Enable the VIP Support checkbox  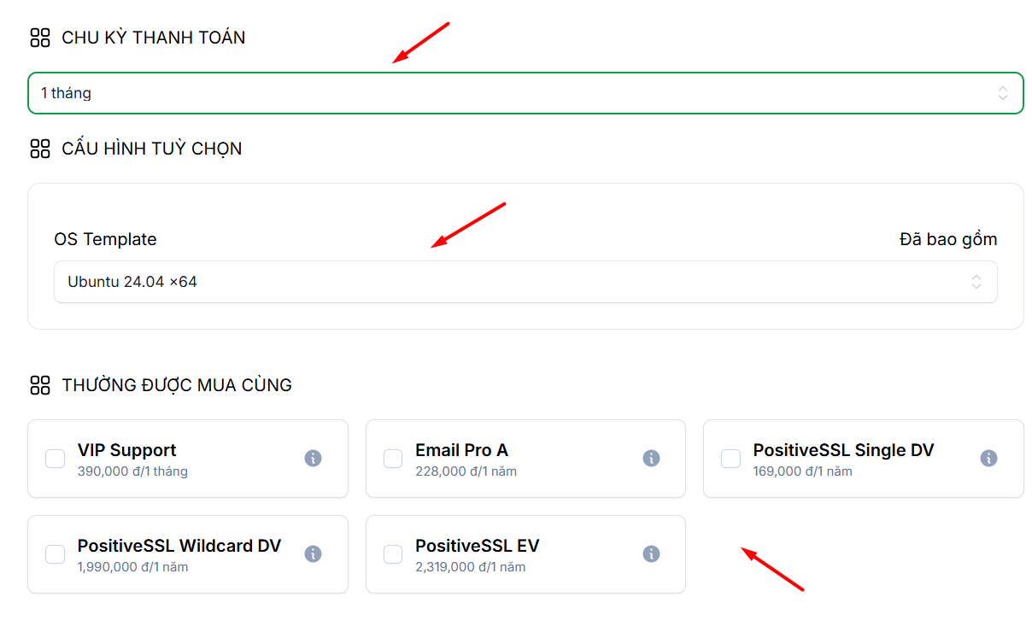coord(56,459)
